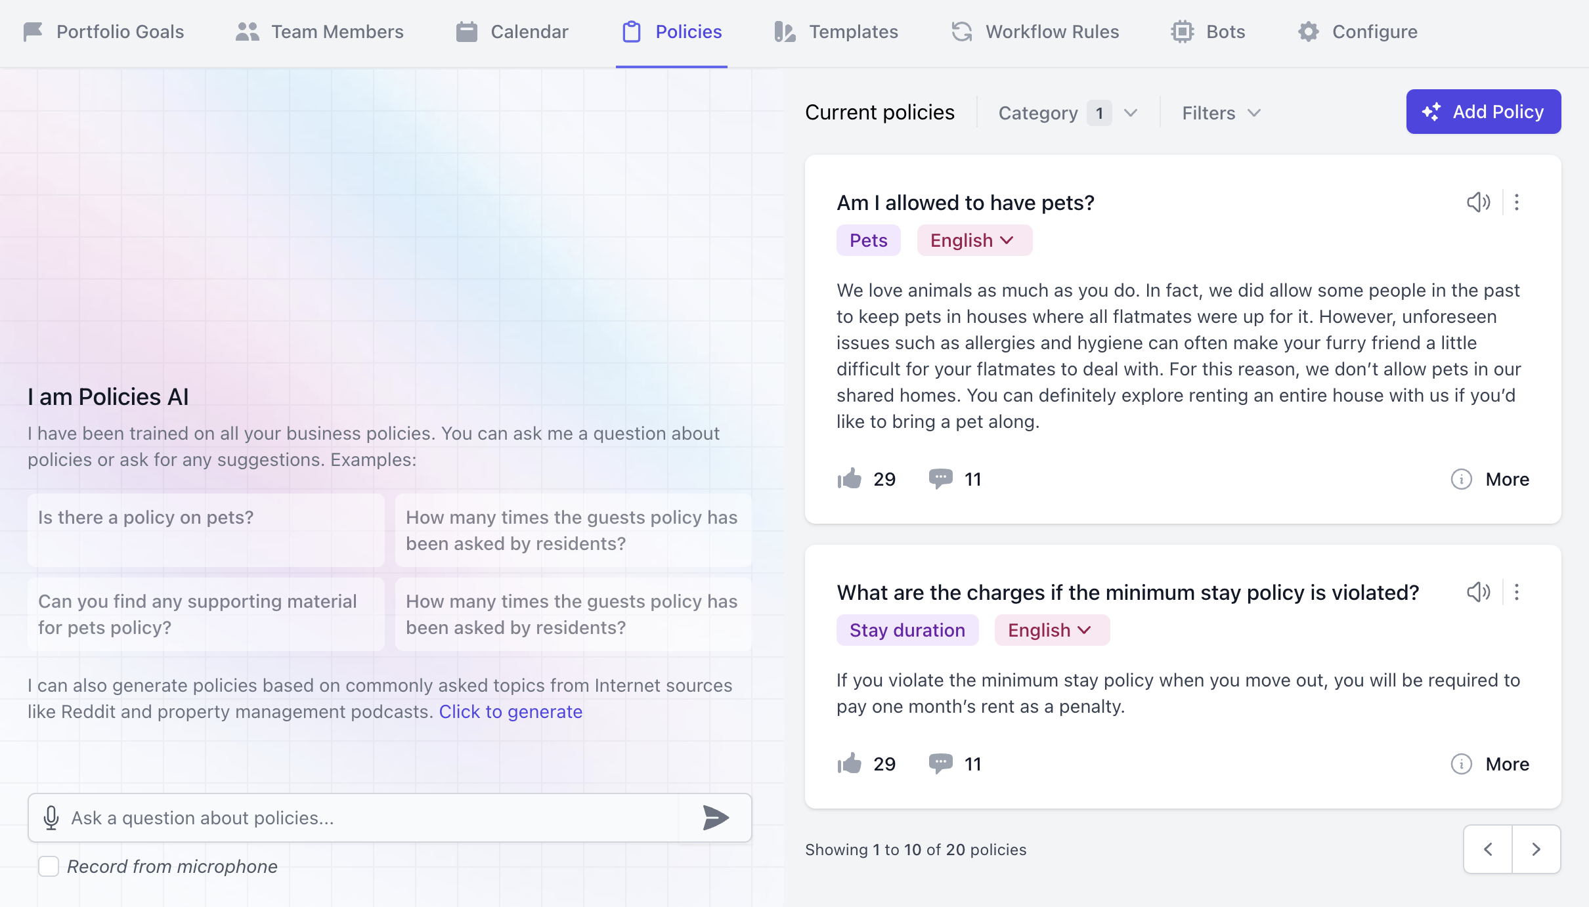Enable Record from microphone checkbox
The height and width of the screenshot is (907, 1589).
click(x=48, y=866)
